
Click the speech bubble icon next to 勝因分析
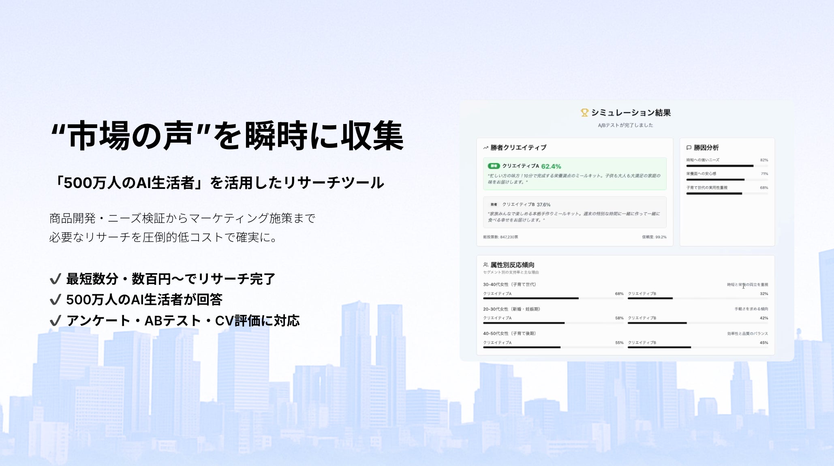pos(688,147)
